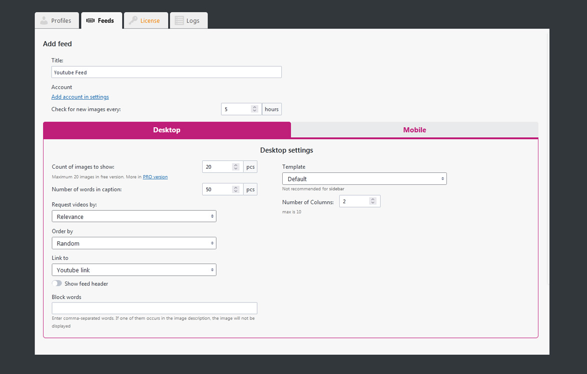The width and height of the screenshot is (587, 374).
Task: Toggle the Show feed header switch
Action: [57, 283]
